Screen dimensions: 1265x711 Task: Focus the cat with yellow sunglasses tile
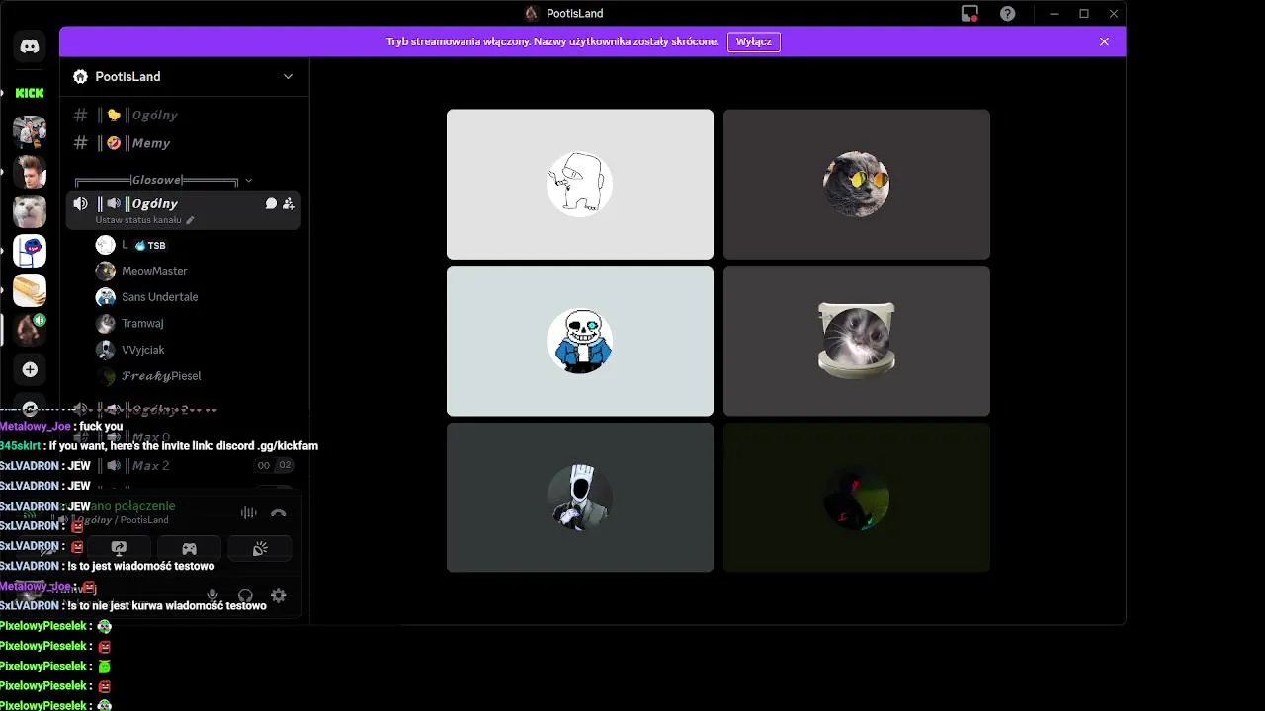[x=857, y=184]
